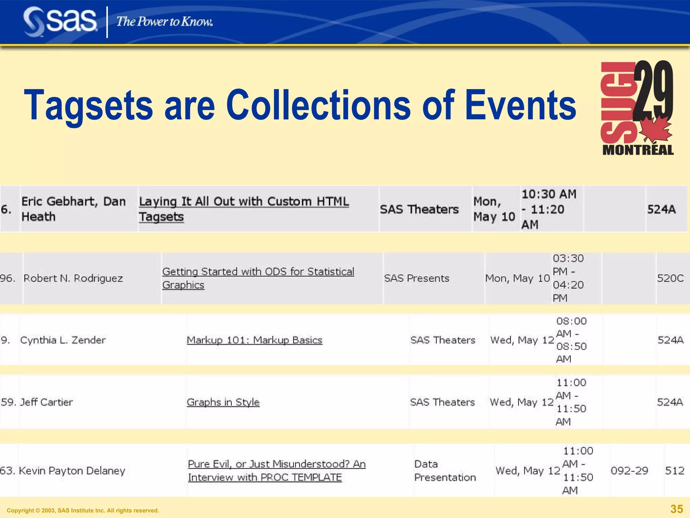This screenshot has height=518, width=690.
Task: Click room '512'
Action: coord(675,470)
